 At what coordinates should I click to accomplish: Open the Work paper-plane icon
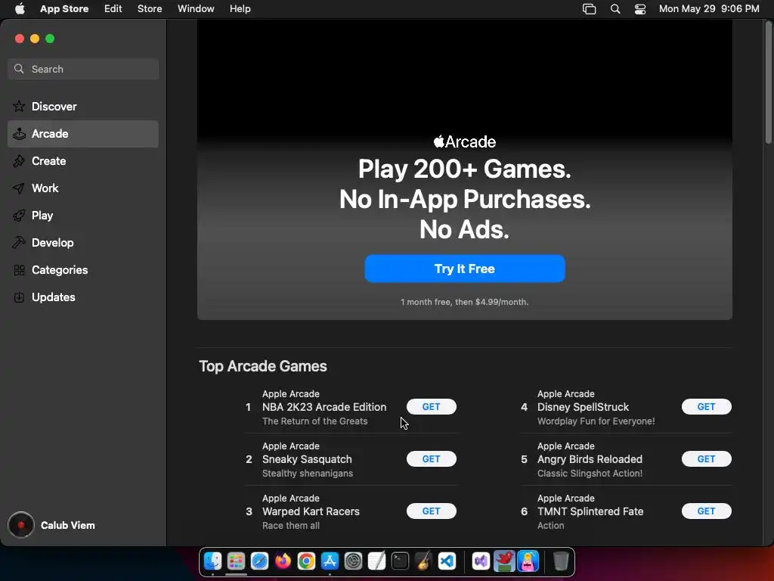(x=19, y=188)
